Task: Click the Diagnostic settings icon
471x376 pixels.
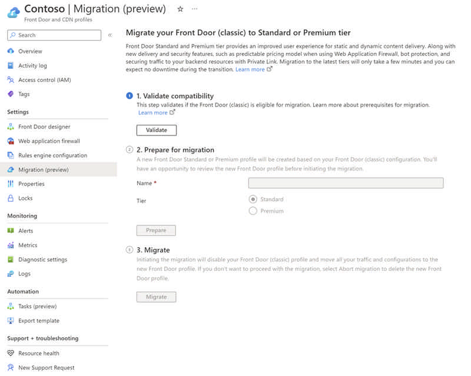Action: coord(11,259)
